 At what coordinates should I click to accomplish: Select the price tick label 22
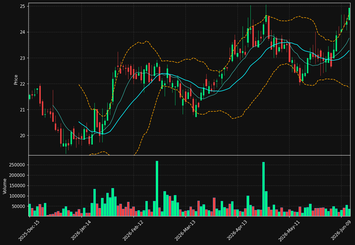pyautogui.click(x=22, y=84)
